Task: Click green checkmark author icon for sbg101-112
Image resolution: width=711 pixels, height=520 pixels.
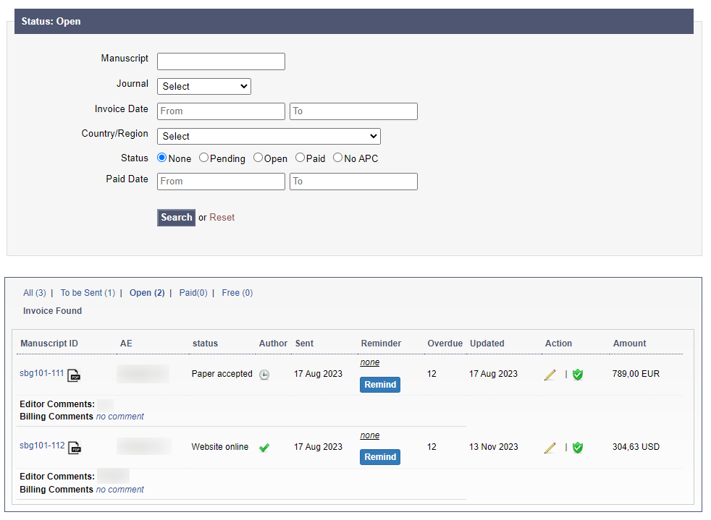Action: point(264,448)
